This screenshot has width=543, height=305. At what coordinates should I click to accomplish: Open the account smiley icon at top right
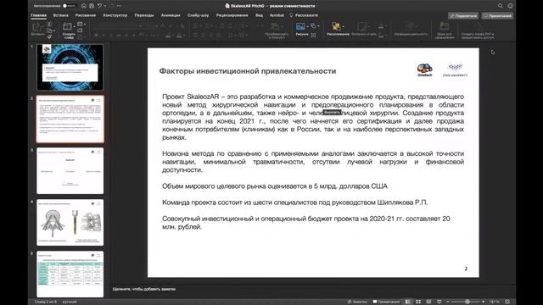coord(510,6)
